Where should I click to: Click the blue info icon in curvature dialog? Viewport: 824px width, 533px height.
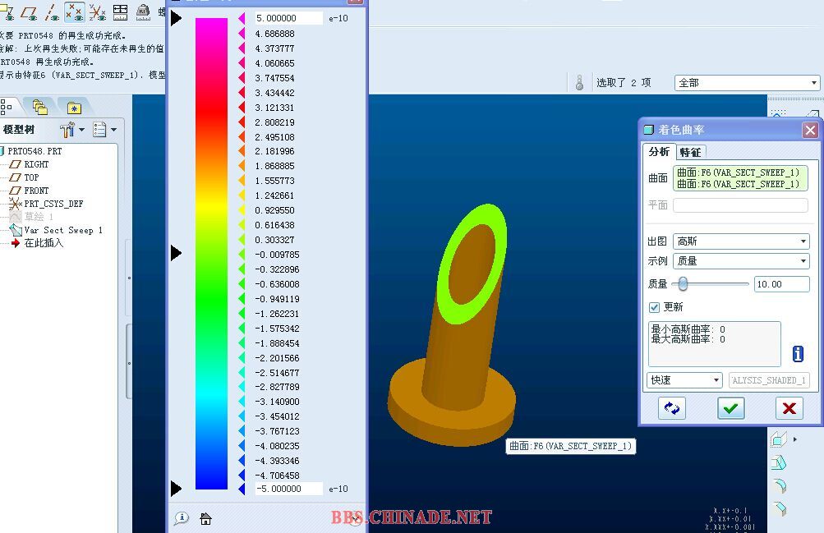point(798,354)
